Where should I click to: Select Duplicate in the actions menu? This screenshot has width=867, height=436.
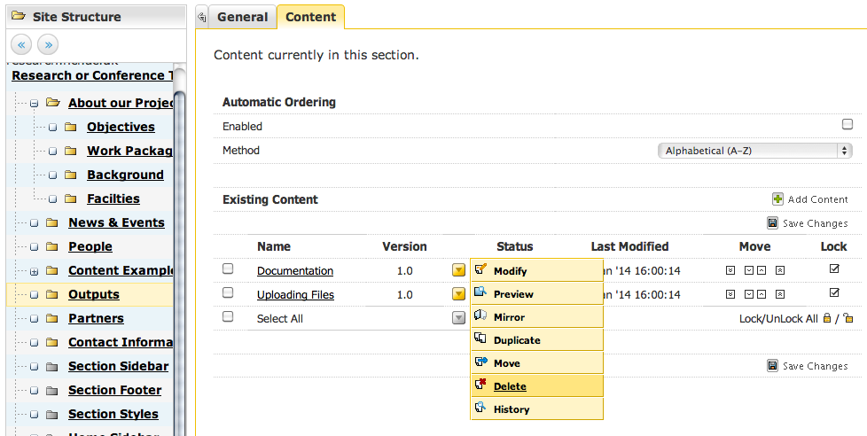click(517, 340)
